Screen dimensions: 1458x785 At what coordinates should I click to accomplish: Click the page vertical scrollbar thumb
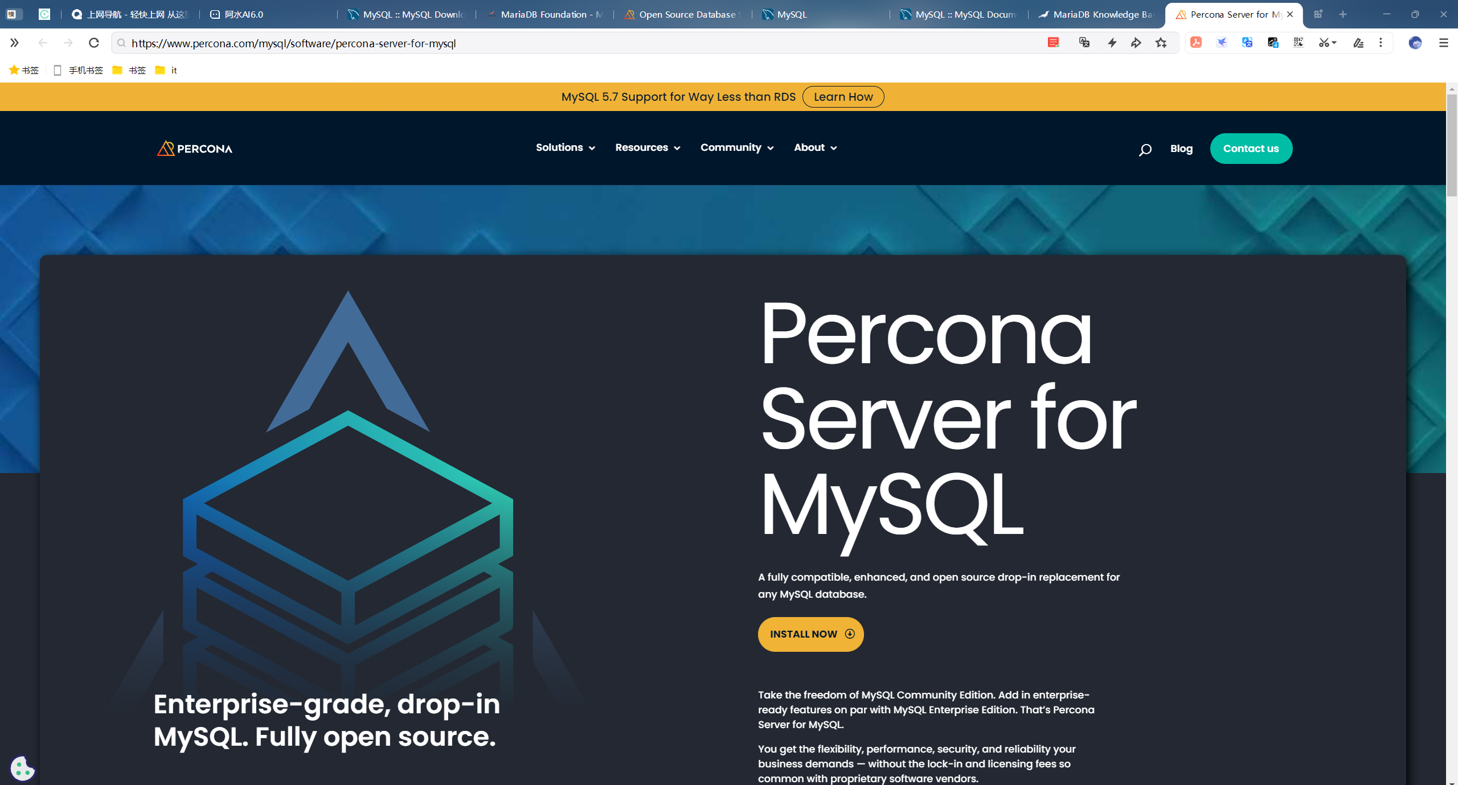click(x=1452, y=145)
